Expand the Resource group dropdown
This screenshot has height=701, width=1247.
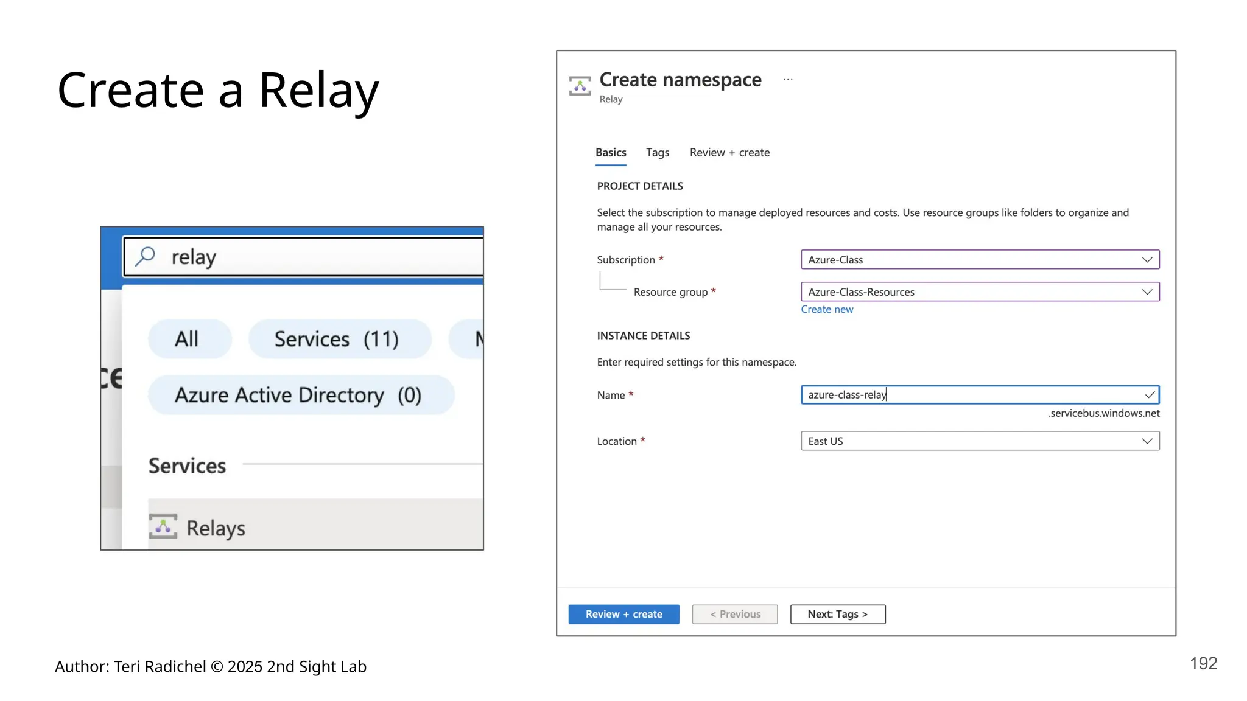pyautogui.click(x=980, y=292)
